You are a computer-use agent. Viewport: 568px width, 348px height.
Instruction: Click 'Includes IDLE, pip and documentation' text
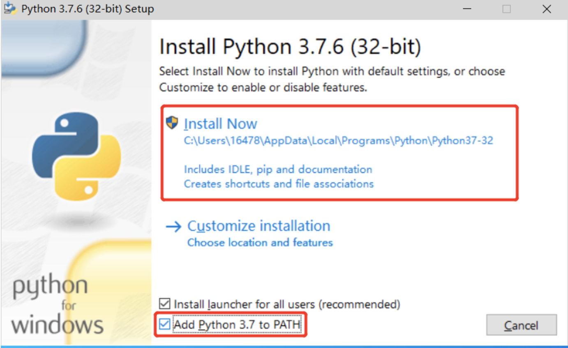278,169
